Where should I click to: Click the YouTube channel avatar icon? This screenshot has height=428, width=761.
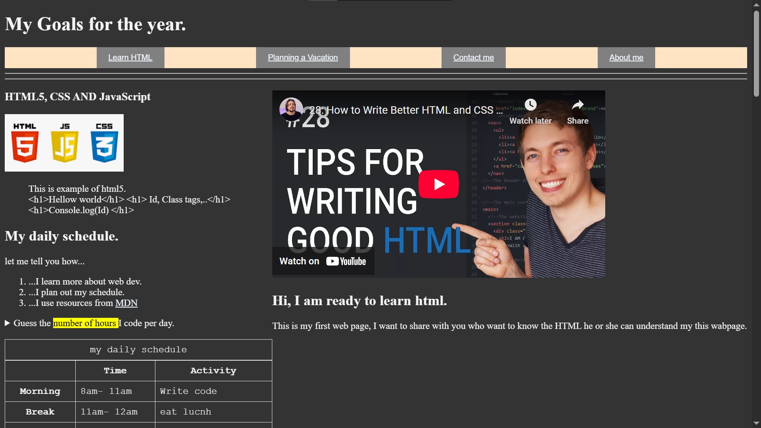pyautogui.click(x=291, y=109)
